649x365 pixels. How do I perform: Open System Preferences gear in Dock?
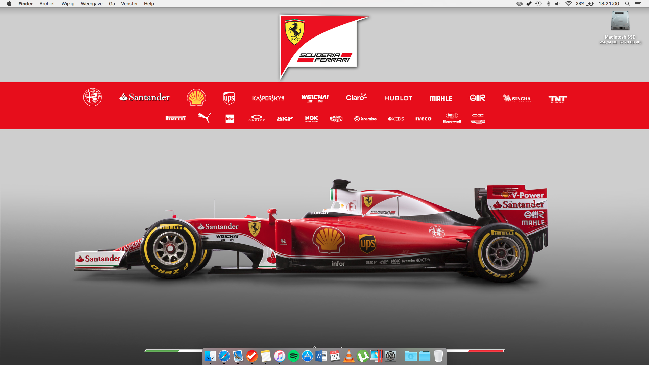point(390,356)
